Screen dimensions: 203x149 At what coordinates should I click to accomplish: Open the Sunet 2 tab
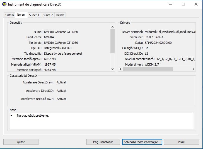[x=48, y=15]
